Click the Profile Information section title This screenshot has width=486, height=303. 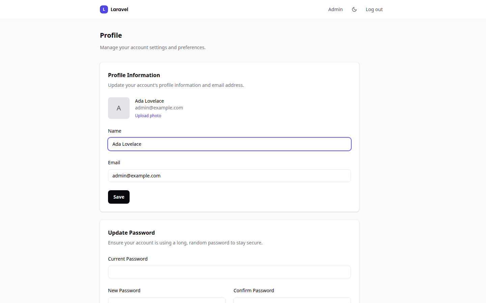point(134,75)
